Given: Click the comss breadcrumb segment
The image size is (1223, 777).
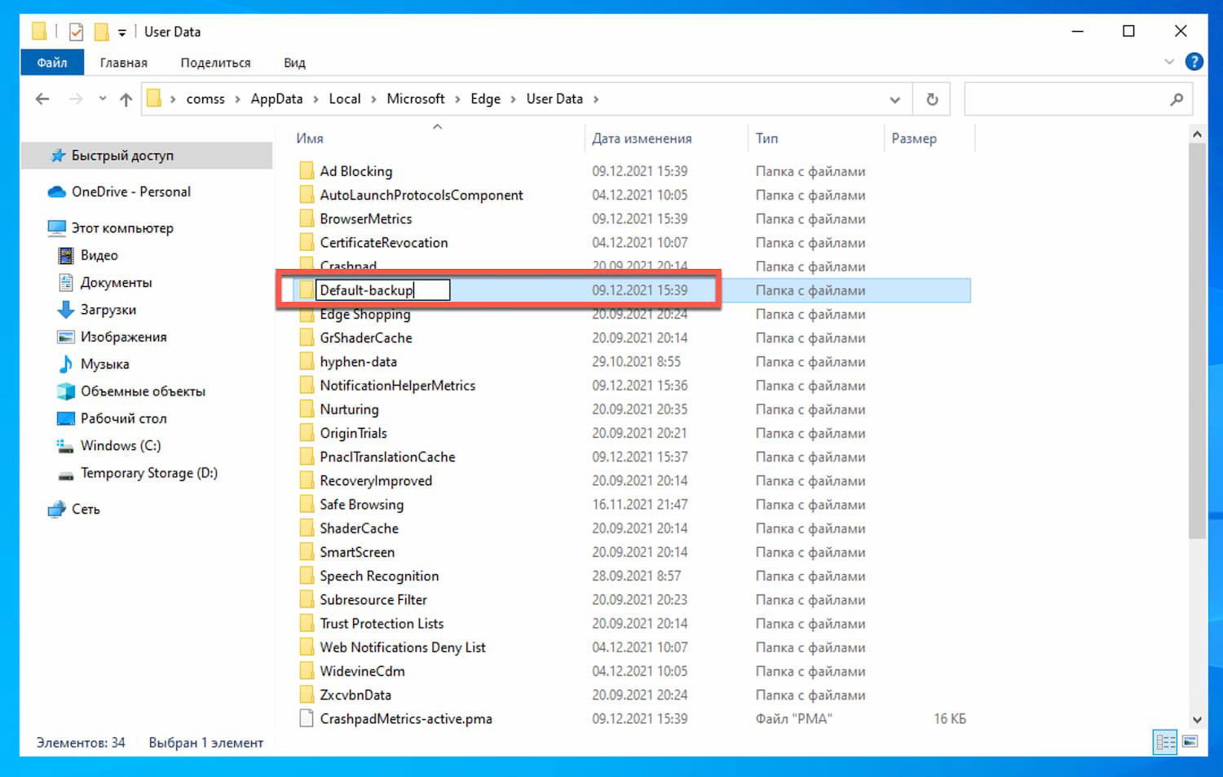Looking at the screenshot, I should point(205,99).
